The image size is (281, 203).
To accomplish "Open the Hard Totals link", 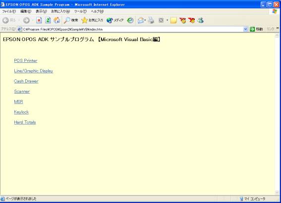I will coord(25,122).
